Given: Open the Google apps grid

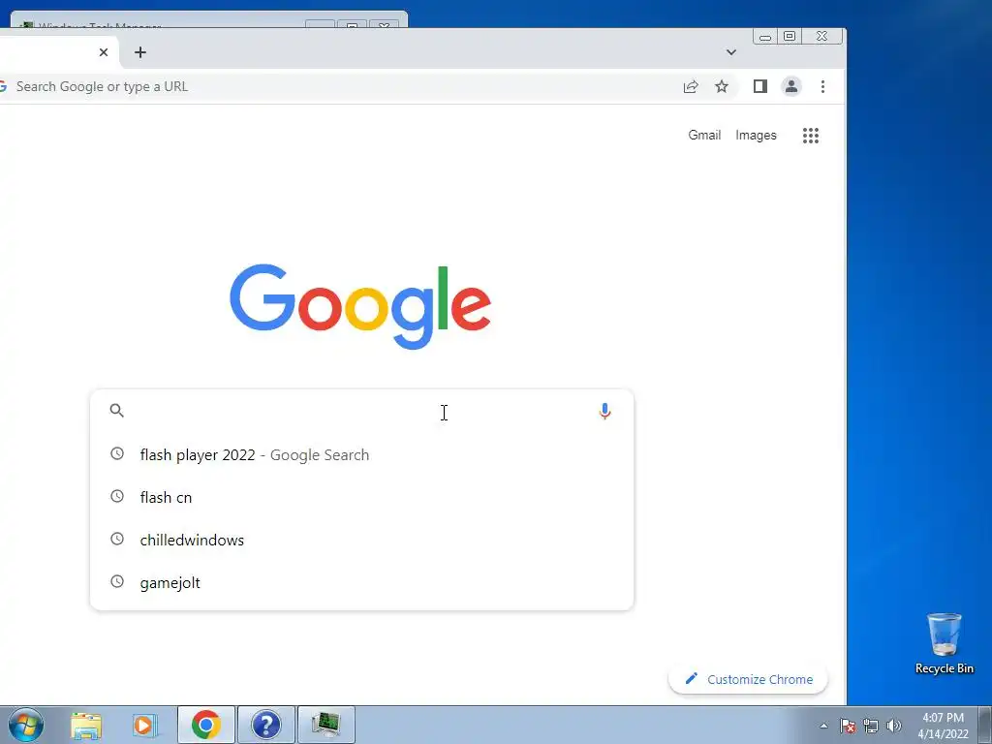Looking at the screenshot, I should (x=811, y=136).
